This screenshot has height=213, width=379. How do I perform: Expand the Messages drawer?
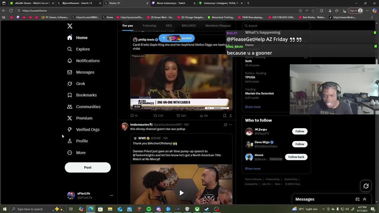tap(364, 199)
